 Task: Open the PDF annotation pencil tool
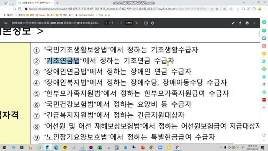tap(233, 23)
